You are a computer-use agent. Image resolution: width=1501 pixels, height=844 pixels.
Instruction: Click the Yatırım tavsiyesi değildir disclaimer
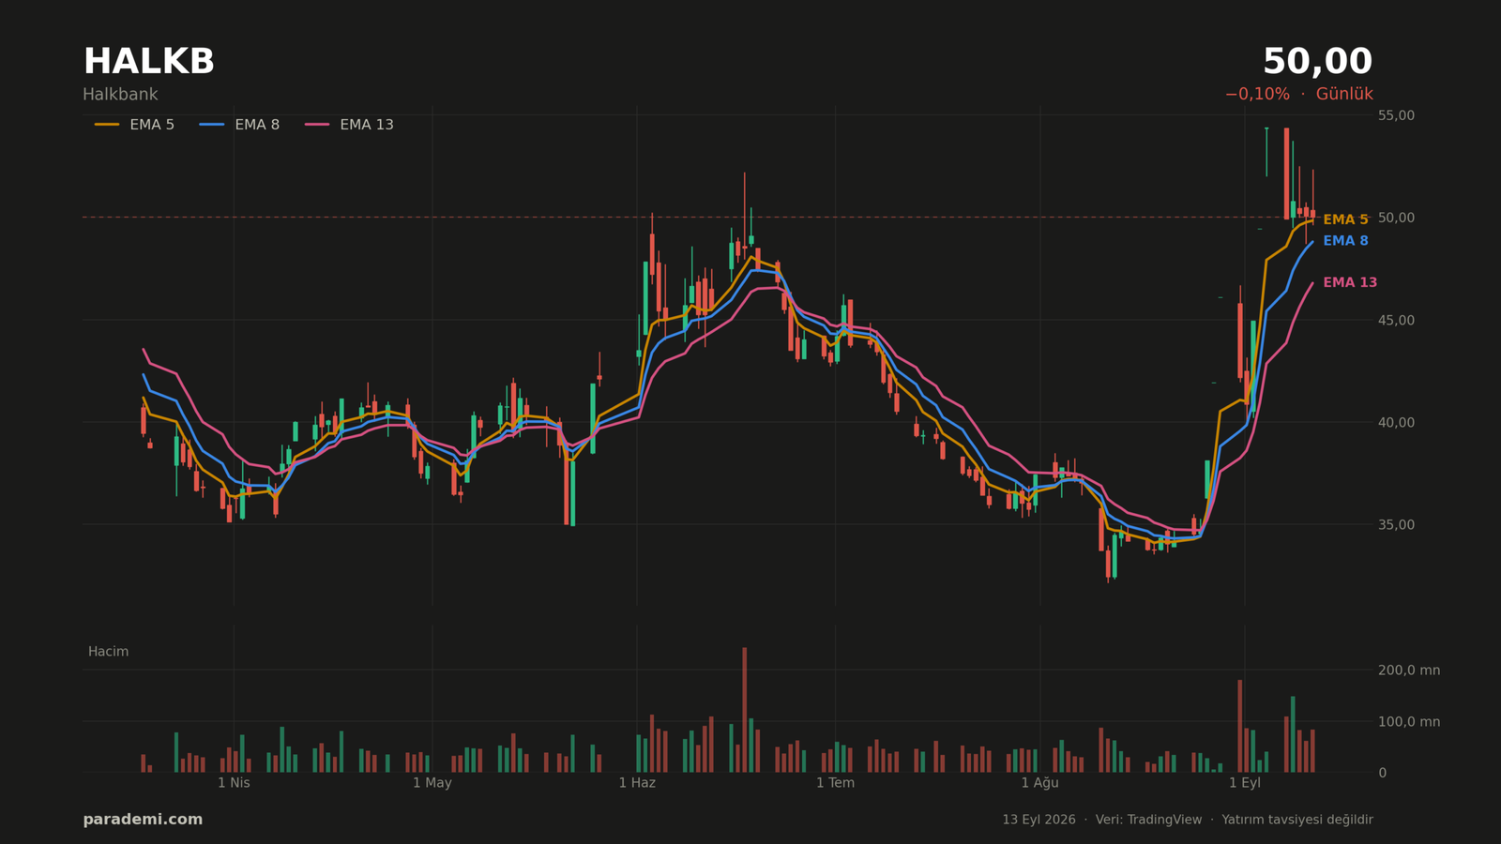coord(1297,820)
